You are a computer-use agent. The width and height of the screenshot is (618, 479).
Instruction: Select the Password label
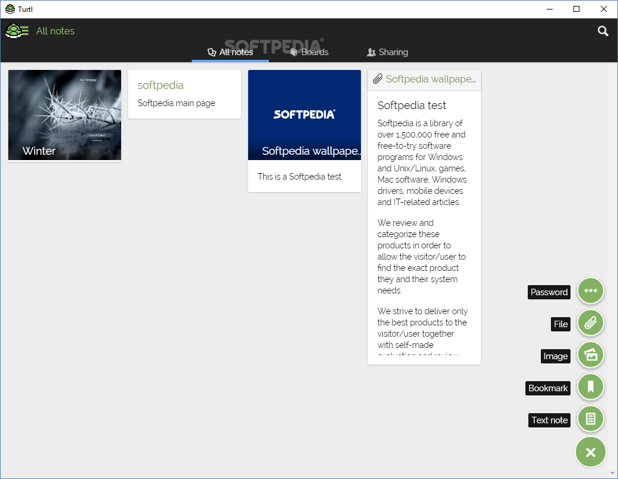(549, 292)
